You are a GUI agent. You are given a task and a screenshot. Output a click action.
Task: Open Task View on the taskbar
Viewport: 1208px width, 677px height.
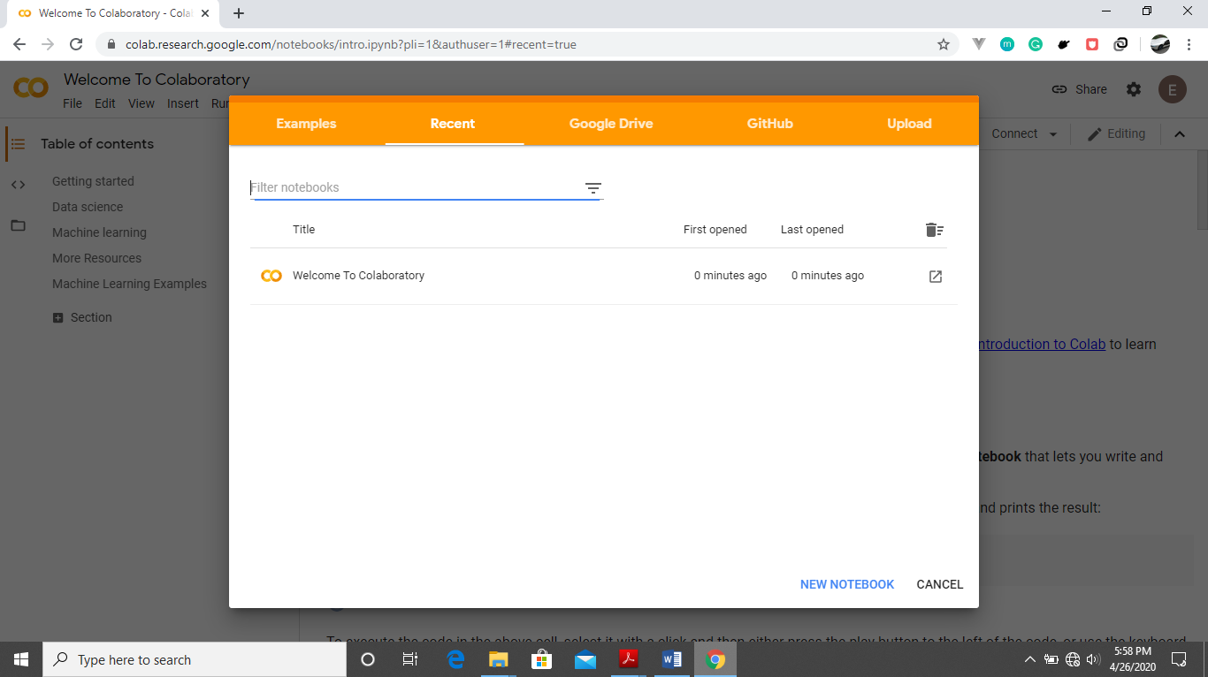410,659
